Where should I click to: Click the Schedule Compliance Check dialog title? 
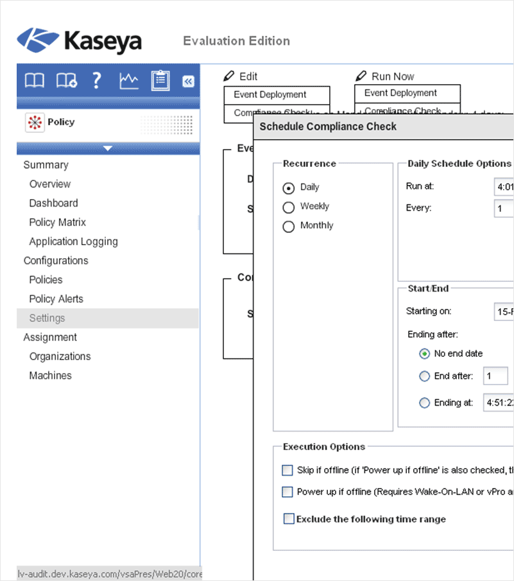(x=328, y=126)
